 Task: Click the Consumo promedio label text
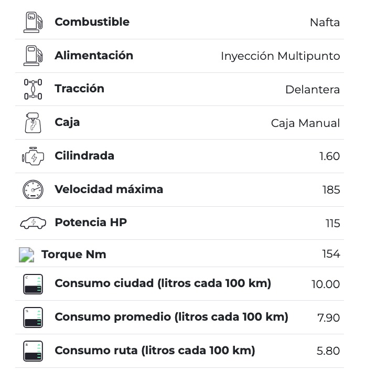pos(171,317)
